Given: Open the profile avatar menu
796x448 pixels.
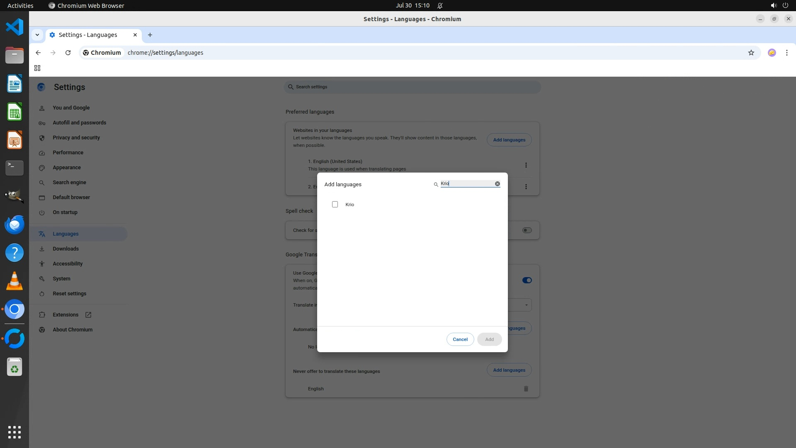Looking at the screenshot, I should pos(772,53).
